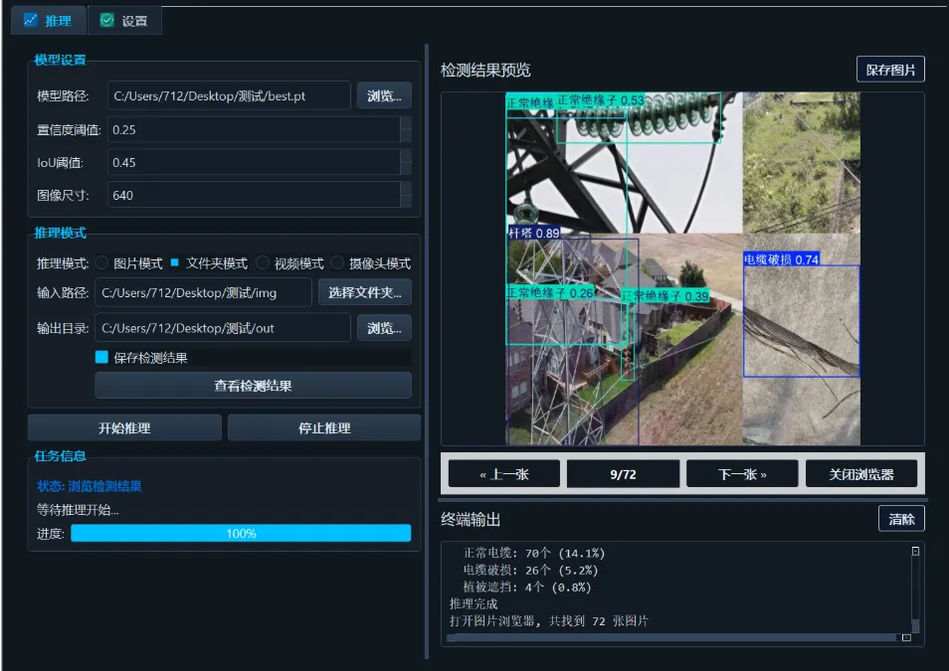
Task: Browse for a model file with 浏览
Action: click(x=384, y=94)
